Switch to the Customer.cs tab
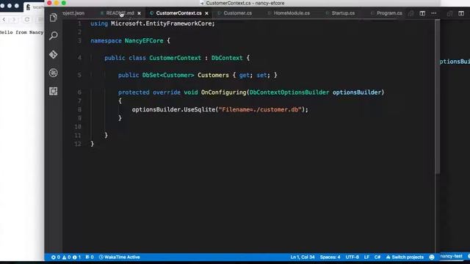Image resolution: width=470 pixels, height=264 pixels. 237,13
